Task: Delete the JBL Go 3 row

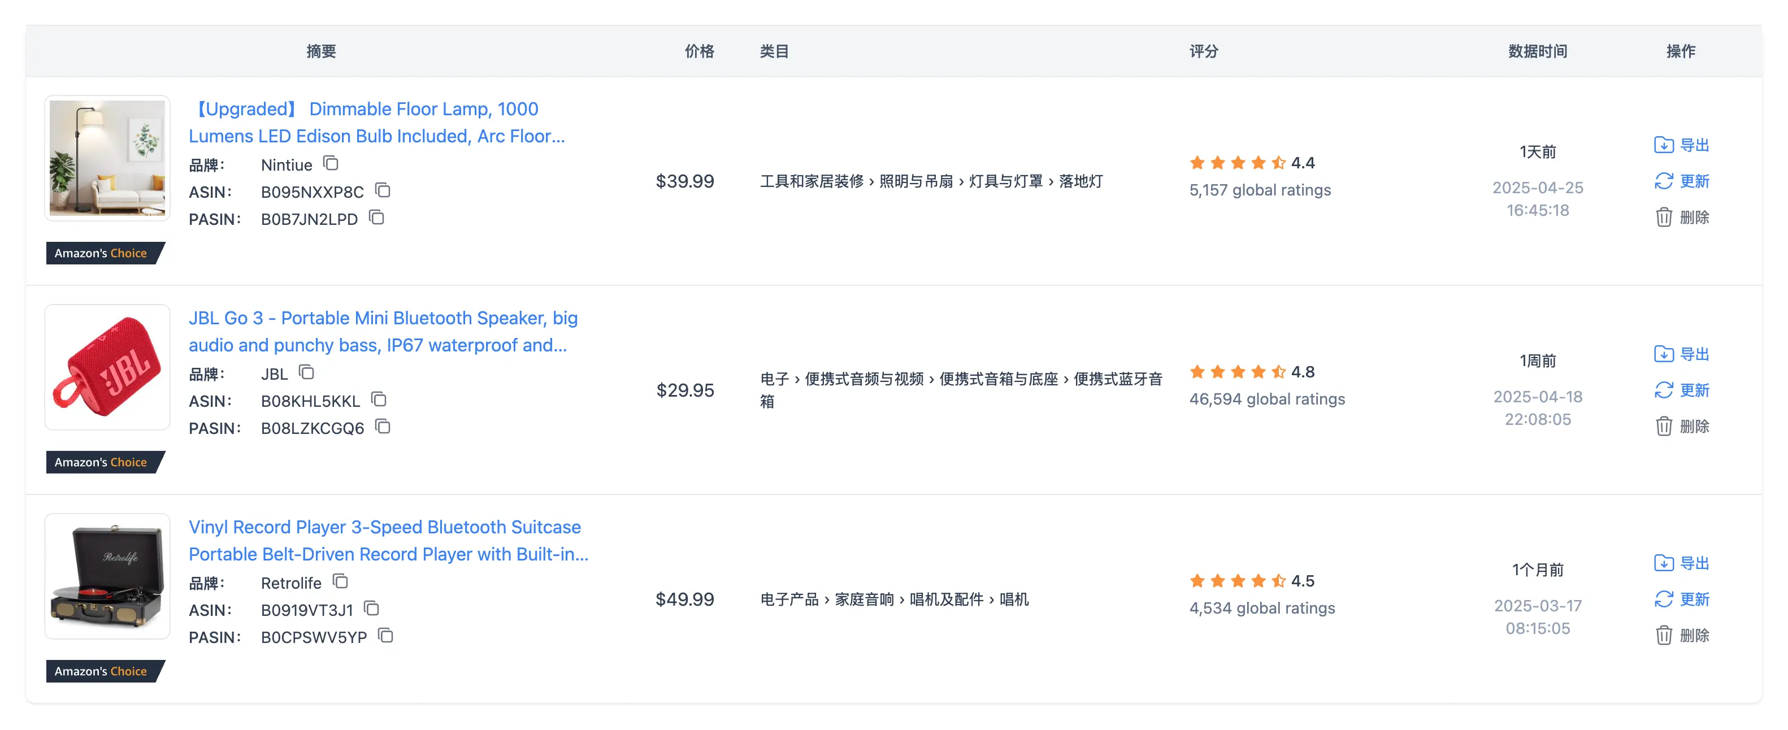Action: pyautogui.click(x=1681, y=426)
